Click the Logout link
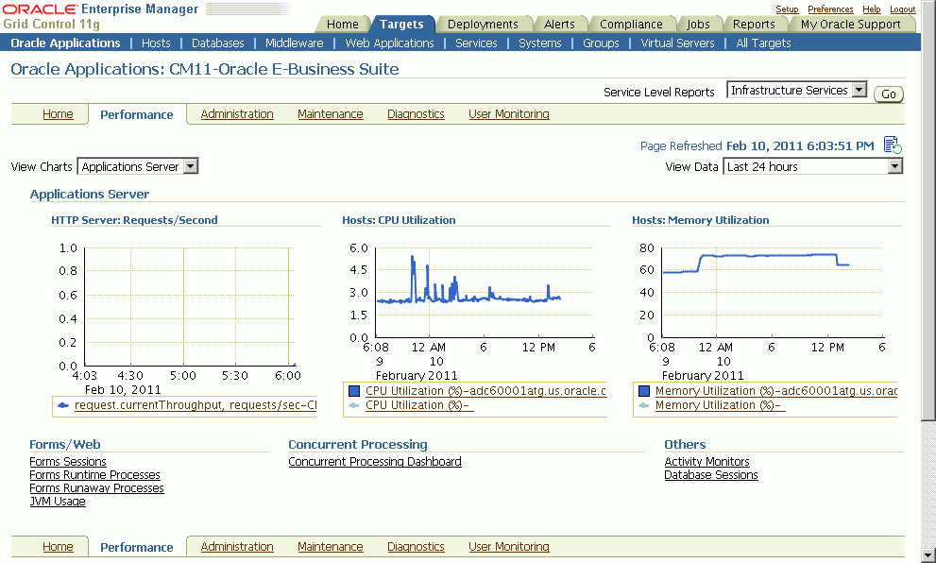 click(x=903, y=9)
